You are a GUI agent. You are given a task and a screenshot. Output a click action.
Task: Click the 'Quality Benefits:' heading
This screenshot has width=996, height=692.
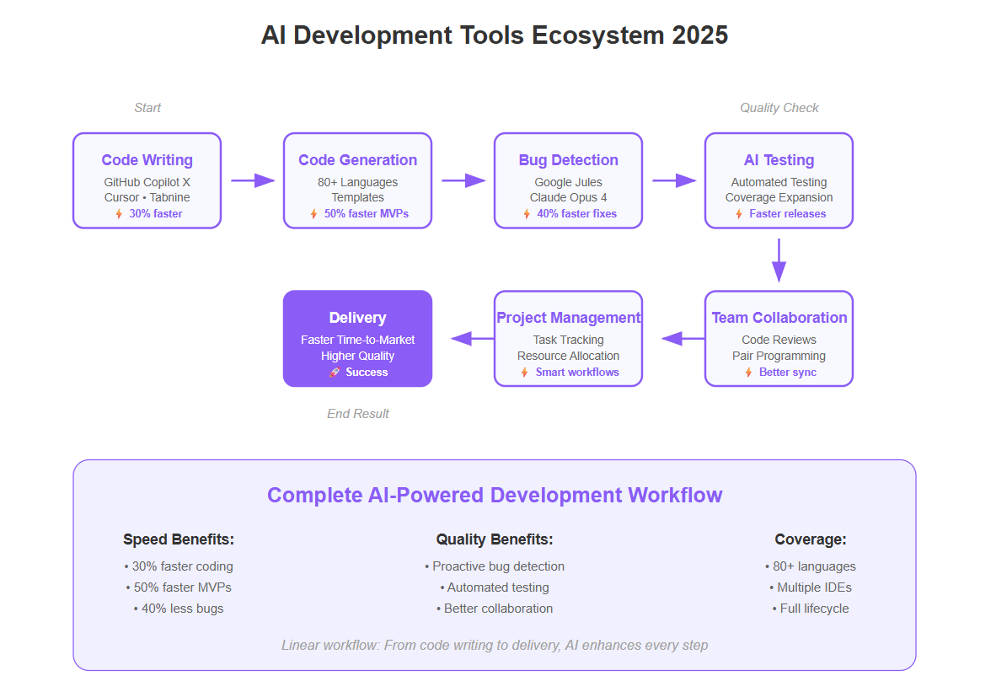tap(495, 539)
